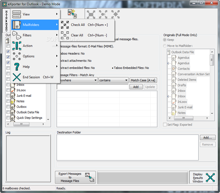Toggle the InLoox checkbox in left list
Screen dimensions: 220x193
tap(8, 90)
